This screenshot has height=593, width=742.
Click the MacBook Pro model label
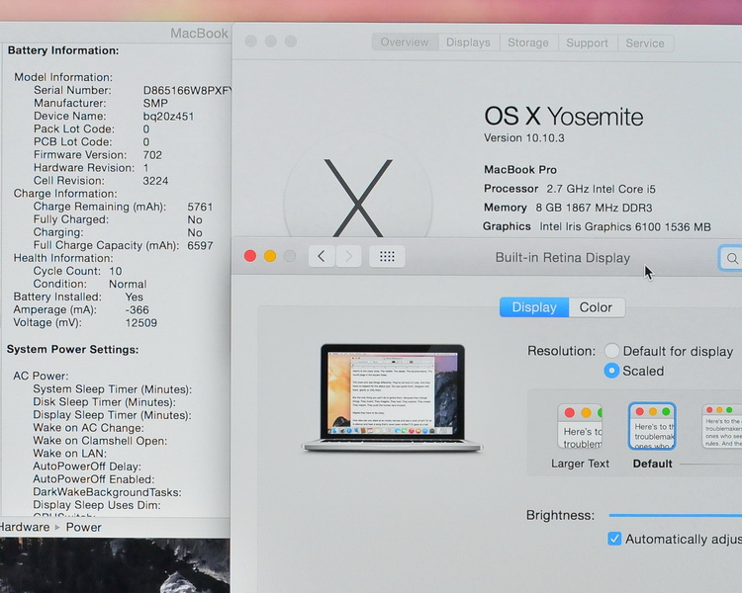point(520,169)
